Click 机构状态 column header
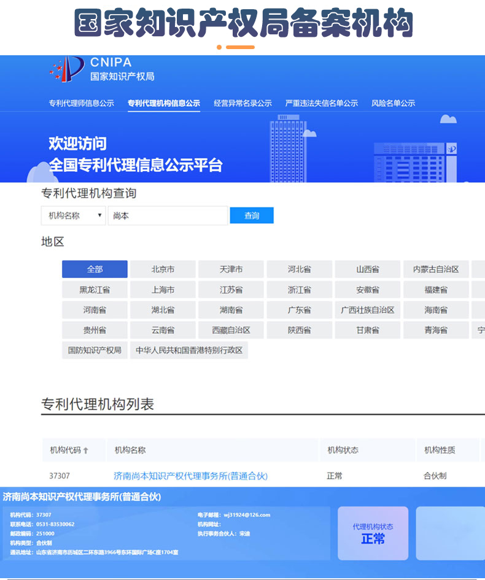 point(367,450)
